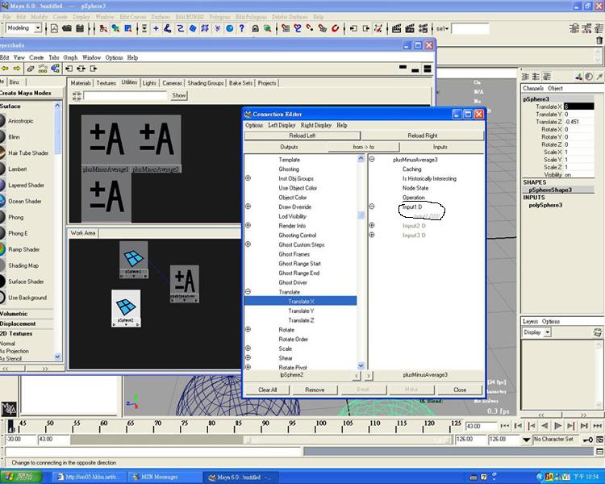Click Hypershade input connections icon
The height and width of the screenshot is (484, 605).
pyautogui.click(x=69, y=69)
